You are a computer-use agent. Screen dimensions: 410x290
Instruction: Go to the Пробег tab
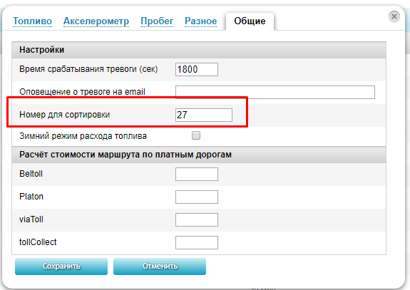pyautogui.click(x=157, y=21)
